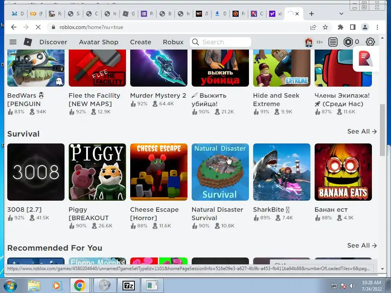Screen dimensions: 391x293
Task: Click the red R extension overlay icon
Action: (365, 59)
